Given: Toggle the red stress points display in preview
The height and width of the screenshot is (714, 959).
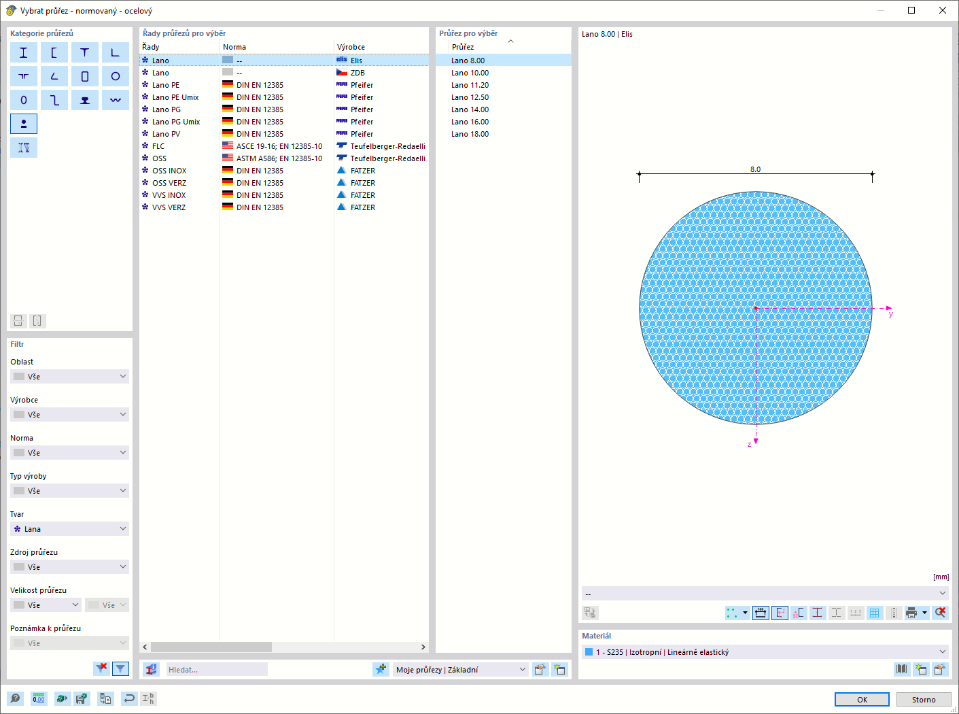Looking at the screenshot, I should [818, 613].
